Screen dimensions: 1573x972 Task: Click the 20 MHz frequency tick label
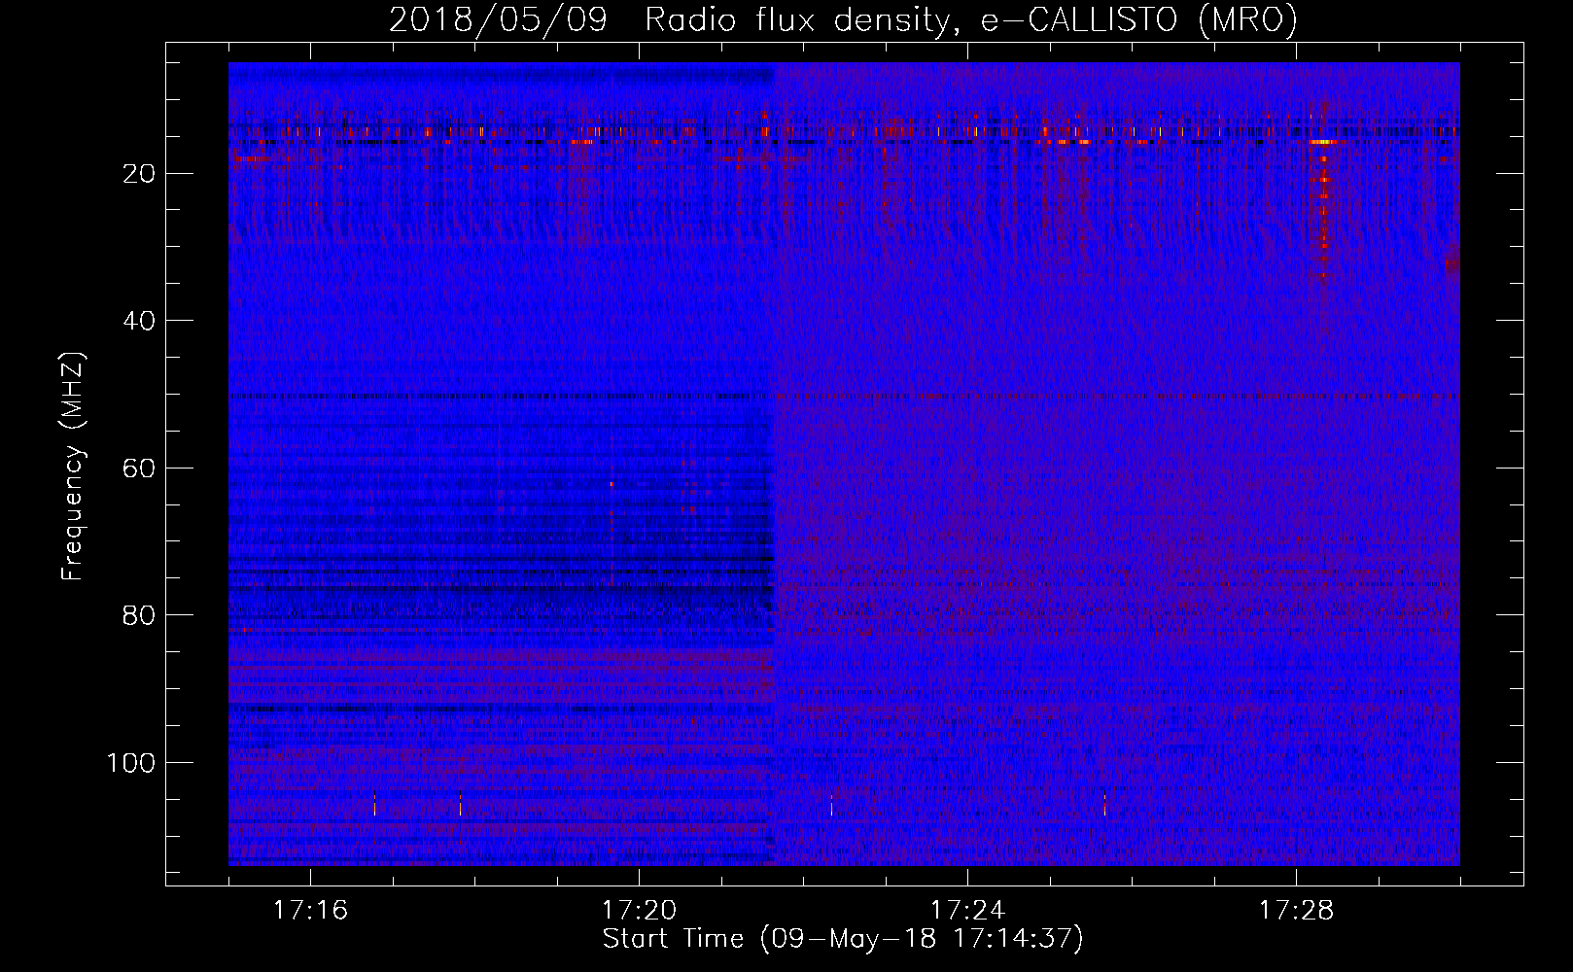[x=139, y=174]
